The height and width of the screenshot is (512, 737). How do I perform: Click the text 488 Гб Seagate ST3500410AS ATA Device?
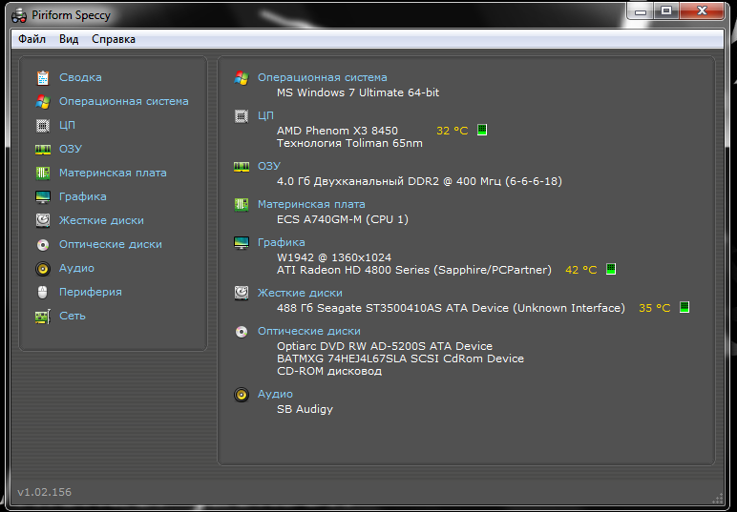point(392,308)
